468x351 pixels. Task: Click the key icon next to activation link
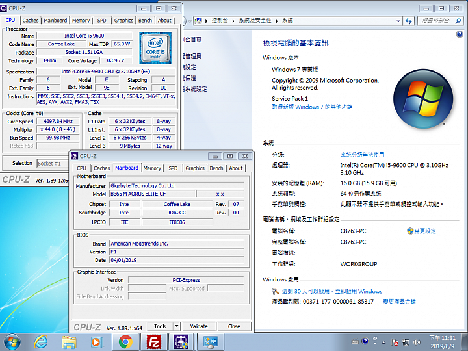pos(275,291)
